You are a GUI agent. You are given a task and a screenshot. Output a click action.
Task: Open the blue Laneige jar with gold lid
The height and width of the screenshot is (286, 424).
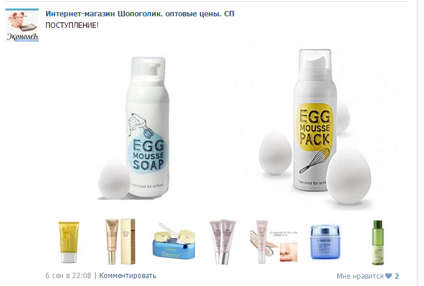[174, 241]
